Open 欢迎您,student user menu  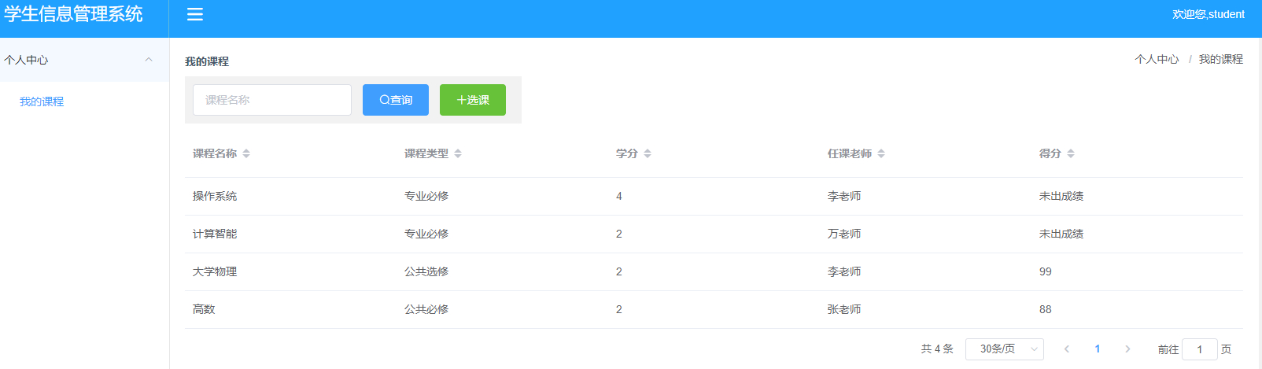click(1208, 14)
